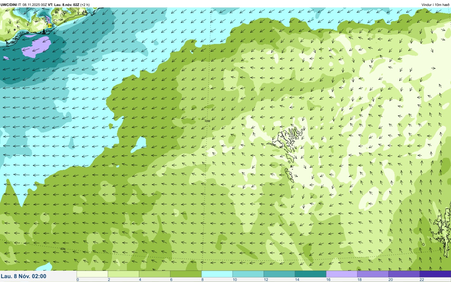451x282 pixels.
Task: Select the 0–2 m/s pale legend swatch
Action: click(x=92, y=274)
